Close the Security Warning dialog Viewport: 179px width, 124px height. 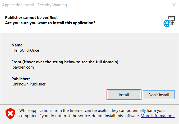coord(174,5)
